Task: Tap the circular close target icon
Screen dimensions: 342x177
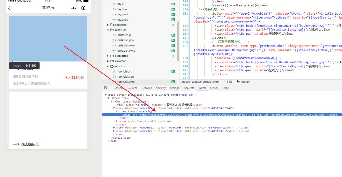Action: pos(83,8)
